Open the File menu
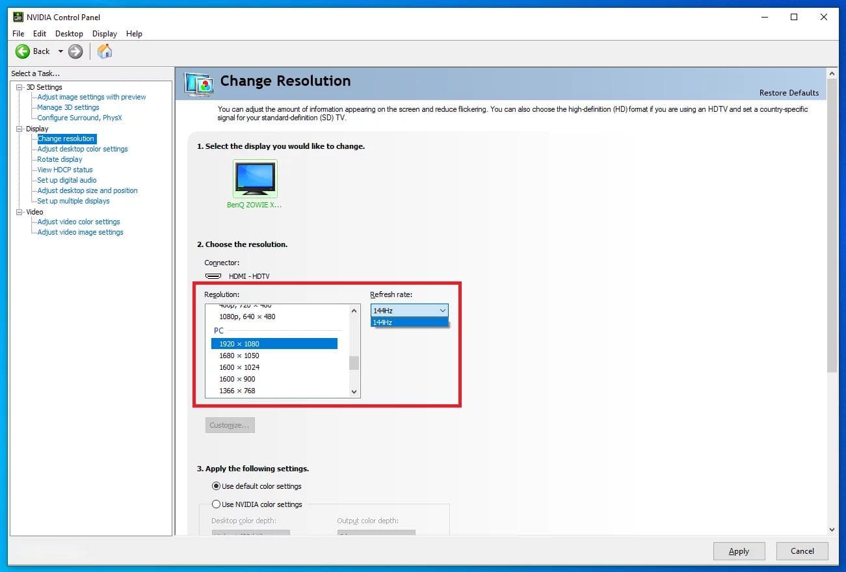 pos(18,34)
